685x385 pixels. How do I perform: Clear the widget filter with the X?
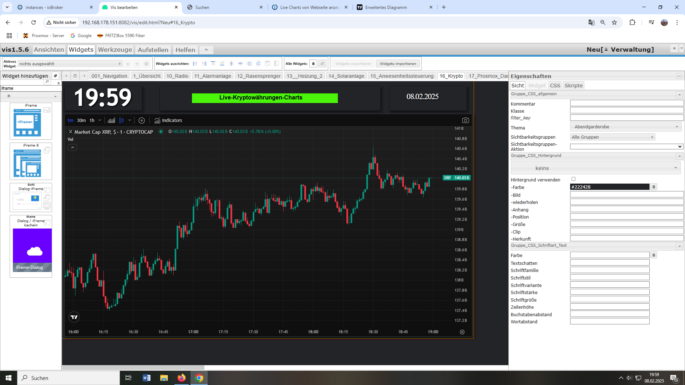(x=59, y=83)
